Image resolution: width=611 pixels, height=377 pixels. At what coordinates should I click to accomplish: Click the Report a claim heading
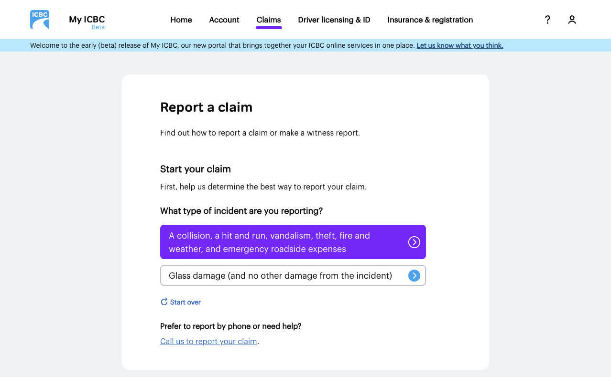coord(206,107)
